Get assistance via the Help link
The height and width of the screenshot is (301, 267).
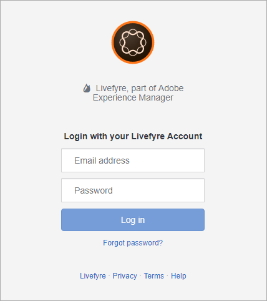pos(178,276)
